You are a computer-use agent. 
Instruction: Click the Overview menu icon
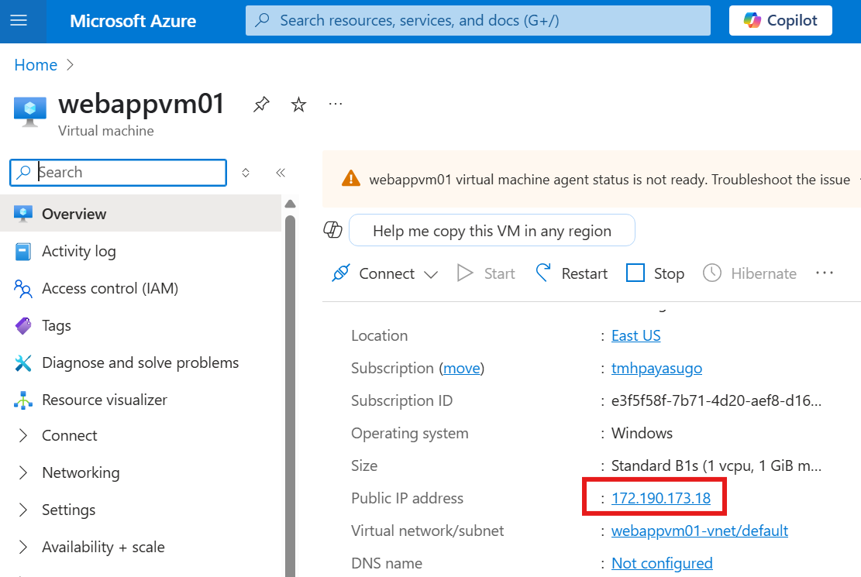(23, 214)
